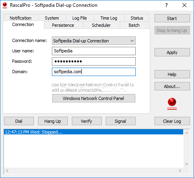
Task: Open Help with the Help button
Action: (172, 74)
